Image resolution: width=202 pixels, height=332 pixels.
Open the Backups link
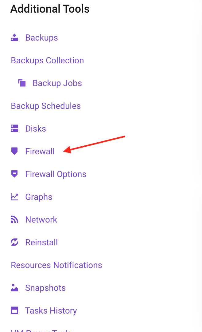coord(41,38)
